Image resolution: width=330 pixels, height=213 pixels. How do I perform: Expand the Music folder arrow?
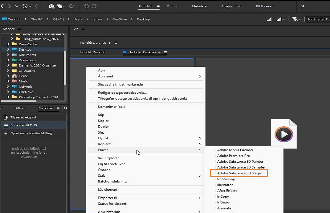coord(8,81)
